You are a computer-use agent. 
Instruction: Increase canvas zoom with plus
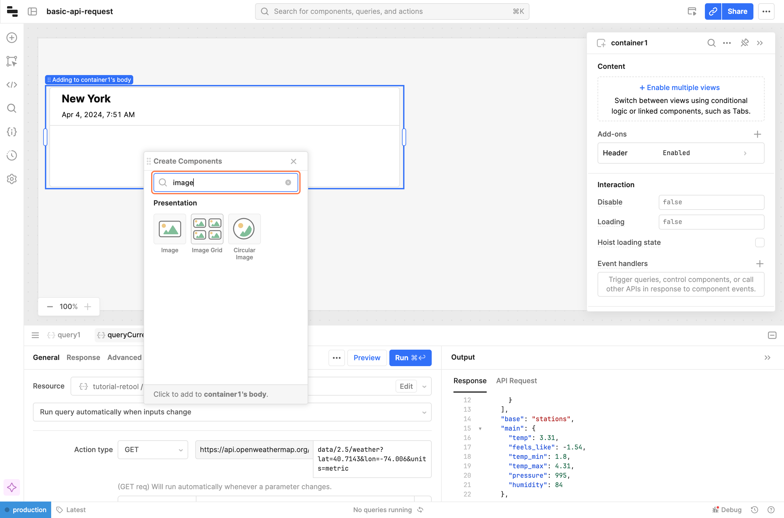tap(87, 307)
